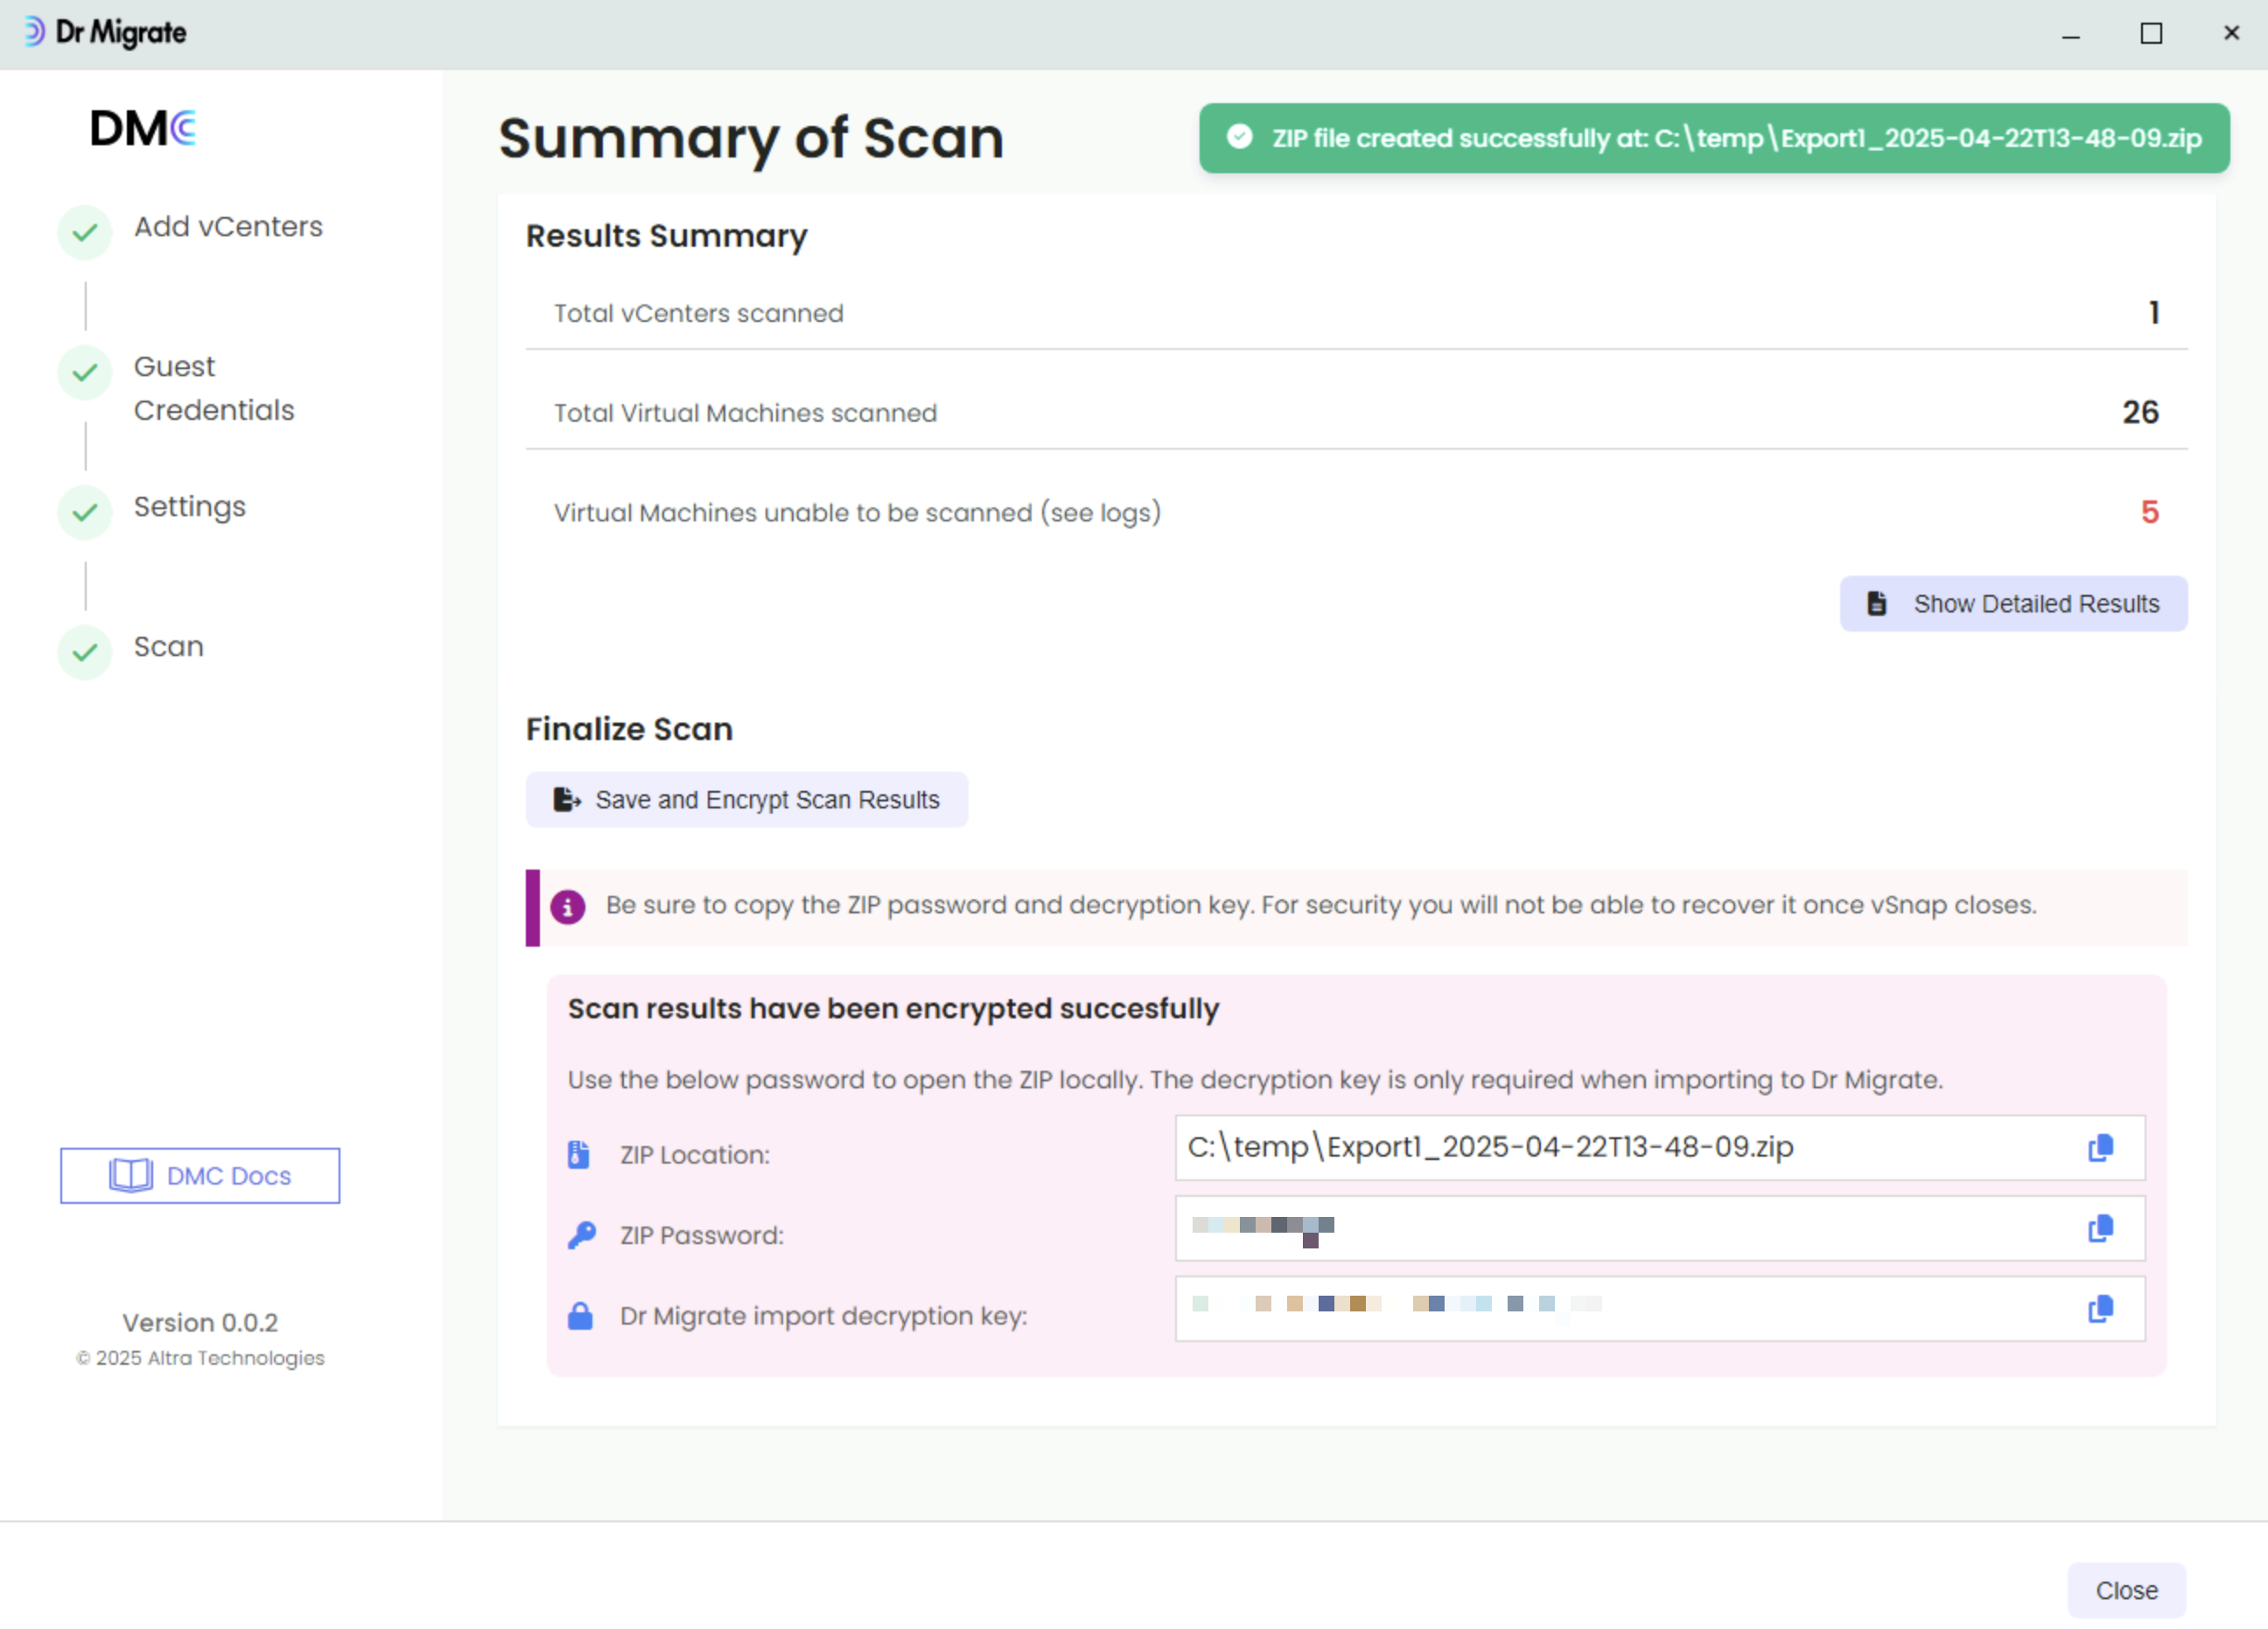This screenshot has width=2268, height=1629.
Task: Click the unable to be scanned count 5
Action: 2150,513
